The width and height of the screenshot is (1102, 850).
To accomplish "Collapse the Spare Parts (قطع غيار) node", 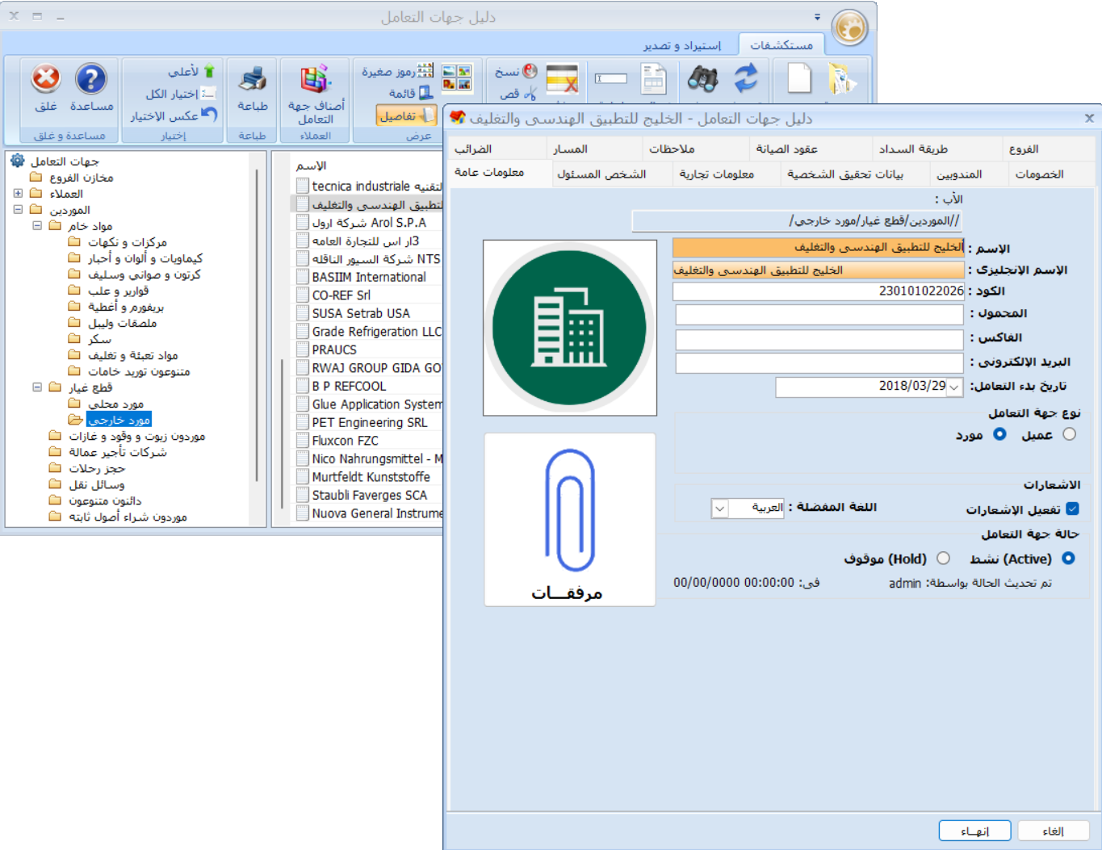I will tap(37, 387).
